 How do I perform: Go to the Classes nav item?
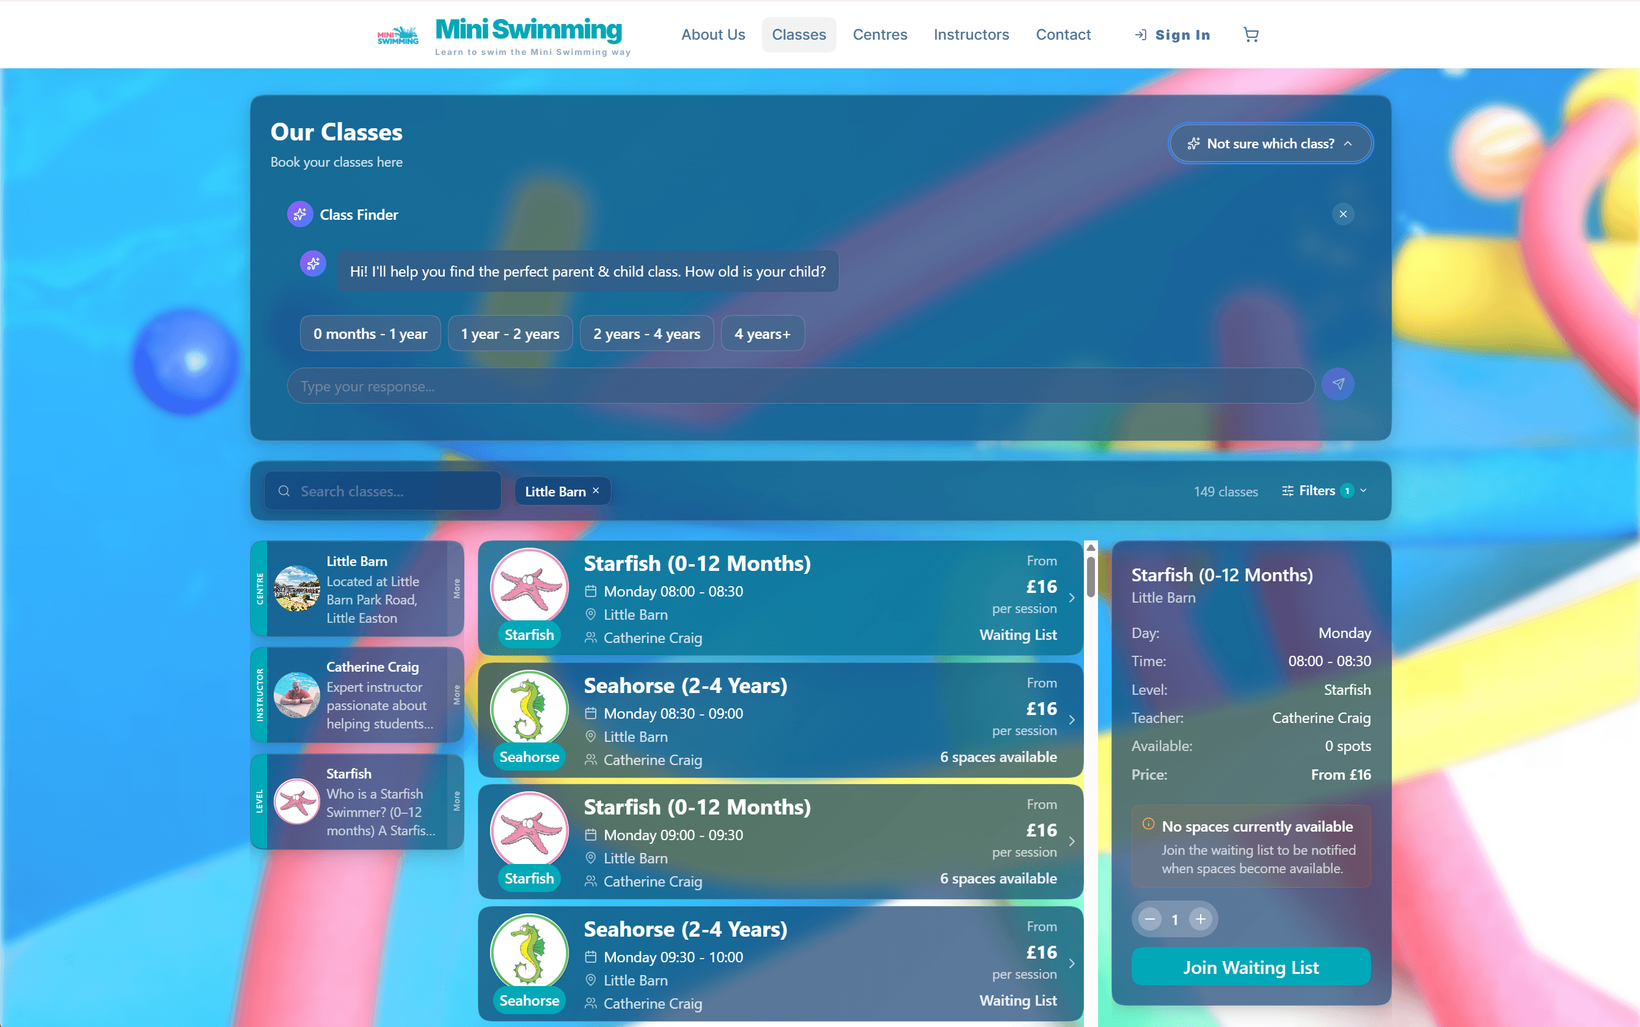[799, 35]
